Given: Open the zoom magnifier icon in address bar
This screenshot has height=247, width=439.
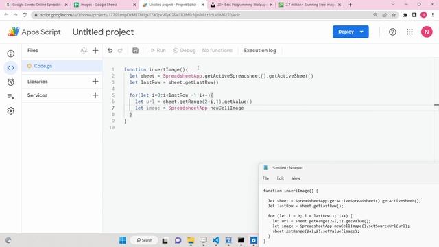Looking at the screenshot, I should tap(375, 15).
